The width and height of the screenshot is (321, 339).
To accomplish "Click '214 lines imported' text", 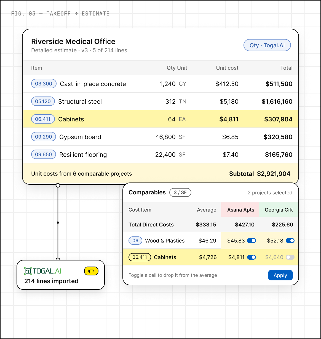I will 51,281.
